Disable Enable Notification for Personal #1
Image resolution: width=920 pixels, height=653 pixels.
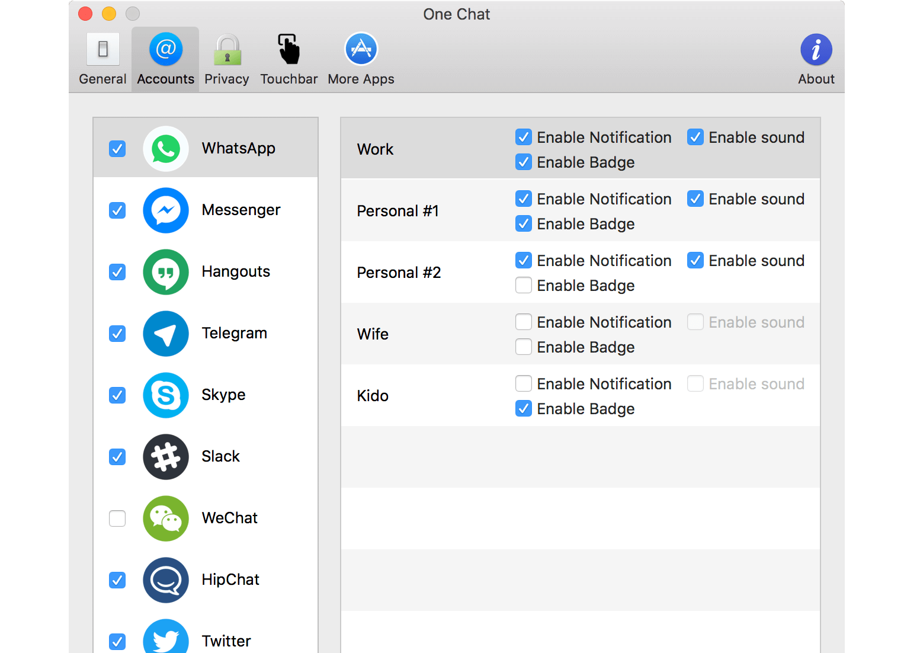pyautogui.click(x=524, y=199)
